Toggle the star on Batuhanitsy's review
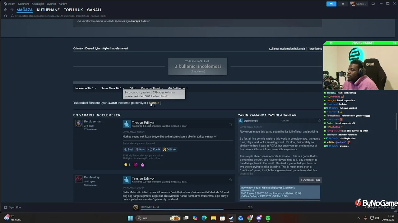Image resolution: width=398 pixels, height=223 pixels. (x=231, y=180)
